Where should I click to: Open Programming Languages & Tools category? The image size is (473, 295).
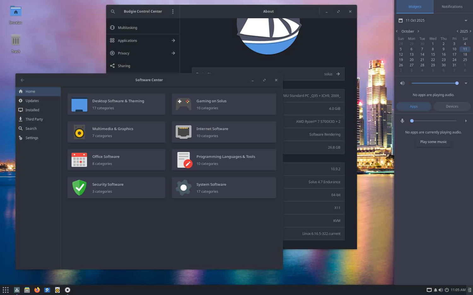224,160
